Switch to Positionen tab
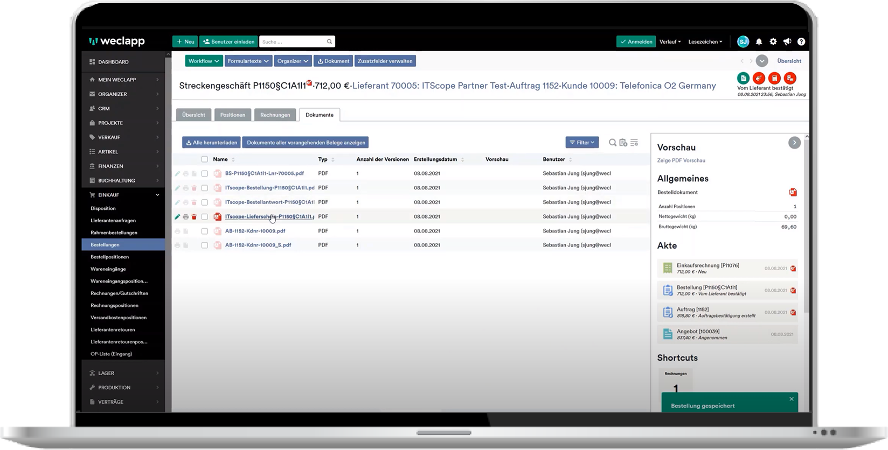 click(x=233, y=115)
